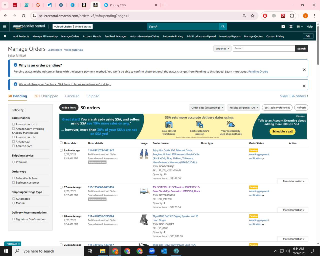Open order link 113-1756660-6083416
This screenshot has height=256, width=320.
[101, 187]
